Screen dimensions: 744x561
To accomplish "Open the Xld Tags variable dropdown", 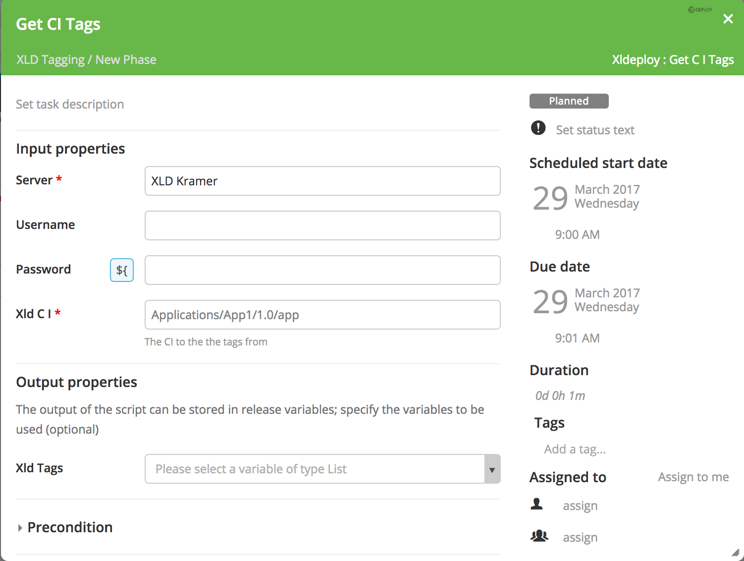I will [322, 469].
